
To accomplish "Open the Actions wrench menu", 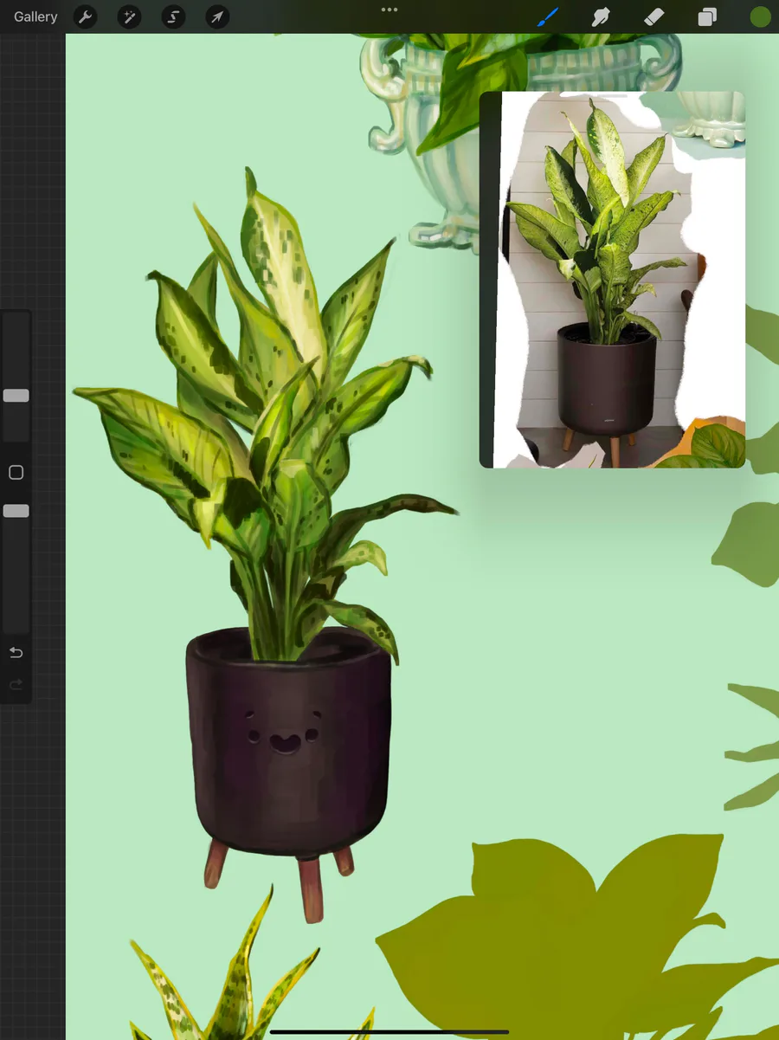I will tap(85, 16).
